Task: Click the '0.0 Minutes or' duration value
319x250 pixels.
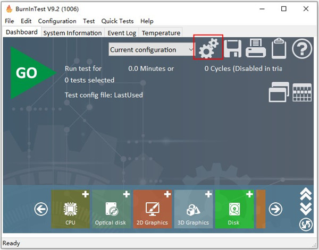Action: [x=151, y=68]
